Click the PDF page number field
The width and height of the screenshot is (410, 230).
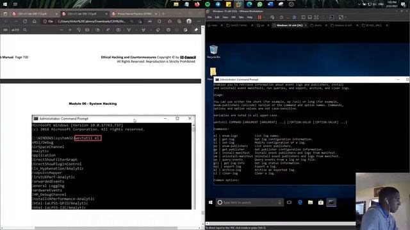5,30
